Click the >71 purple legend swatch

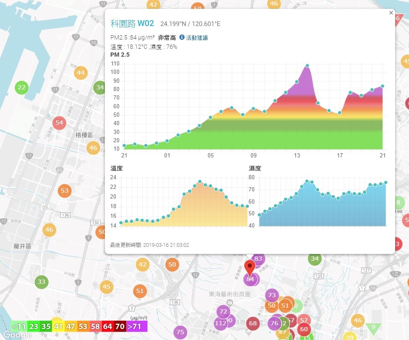pos(137,327)
